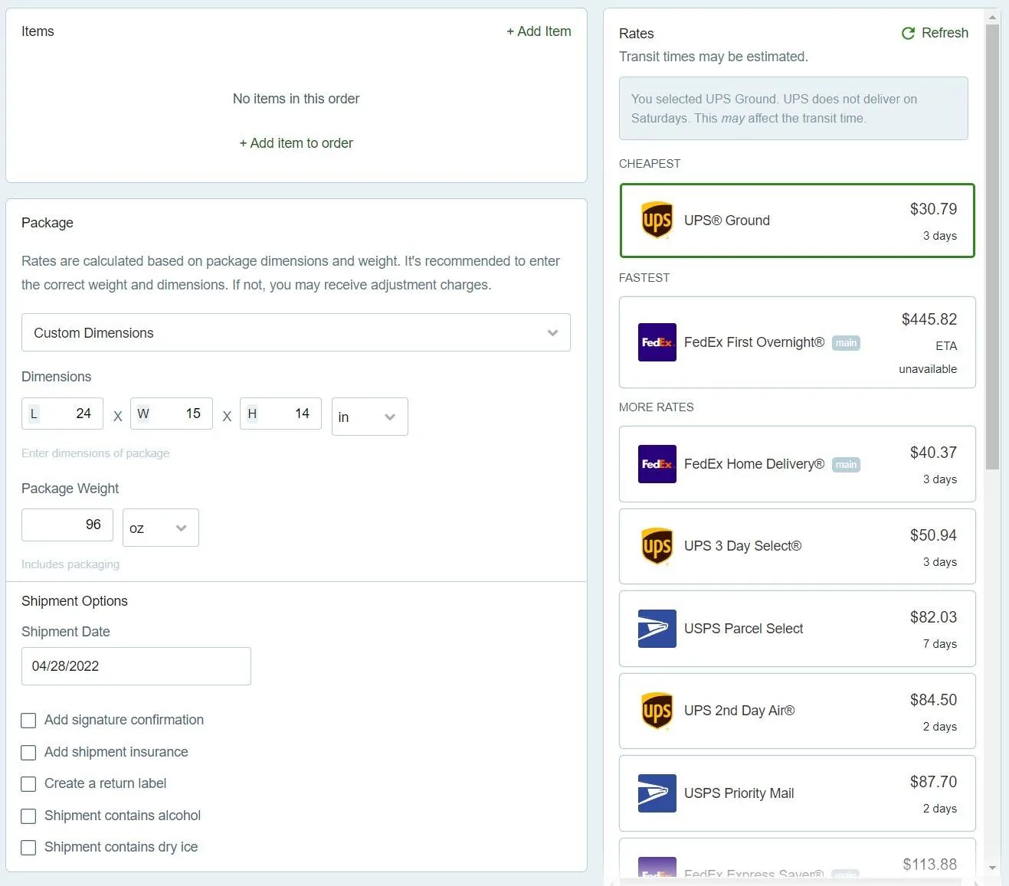Click the CHEAPEST section label
Screen dimensions: 1009x886
point(650,164)
